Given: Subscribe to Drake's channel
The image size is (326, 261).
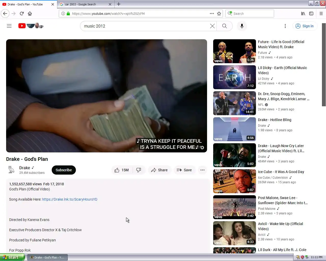Looking at the screenshot, I should (x=64, y=170).
